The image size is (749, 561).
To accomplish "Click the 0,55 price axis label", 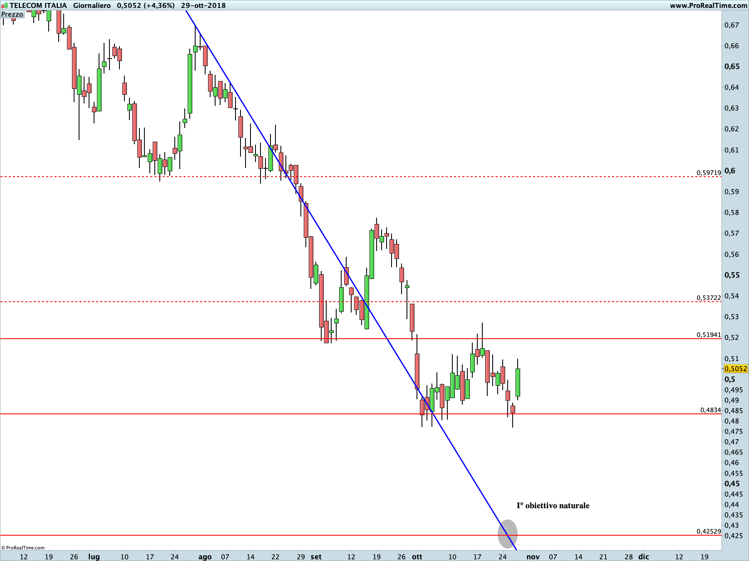I will point(732,275).
